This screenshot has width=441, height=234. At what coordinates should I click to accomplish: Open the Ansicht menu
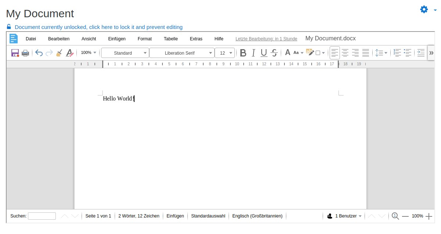89,39
